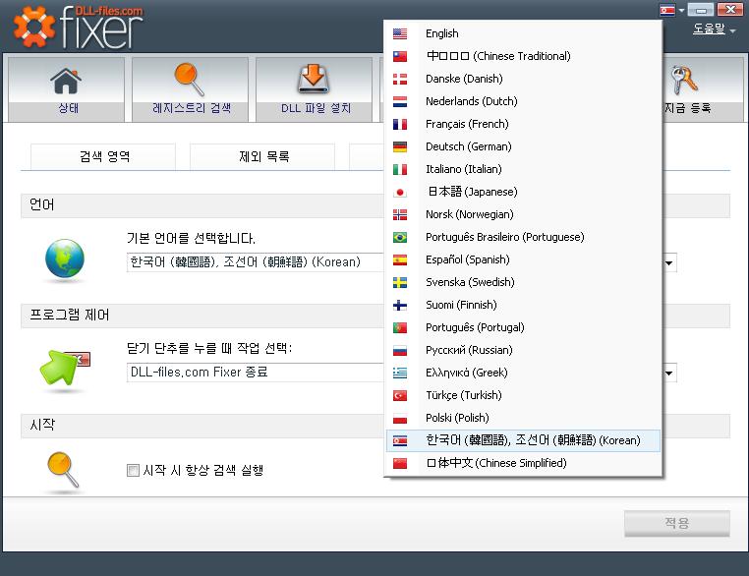Click the Italian flag icon
749x576 pixels.
pos(400,169)
